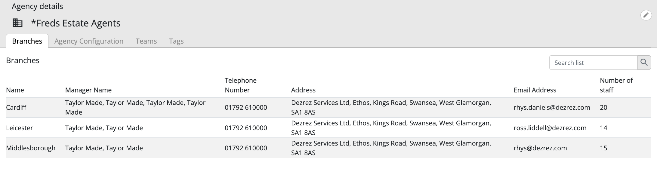This screenshot has width=657, height=169.
Task: Select the Branches tab
Action: pyautogui.click(x=27, y=41)
